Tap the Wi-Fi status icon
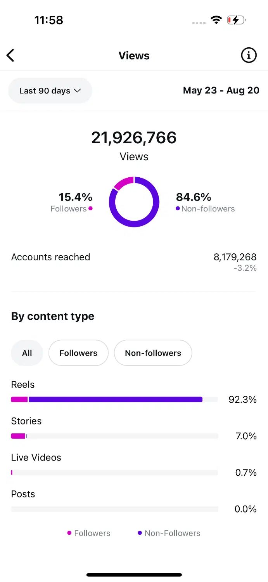Image resolution: width=268 pixels, height=582 pixels. 216,20
